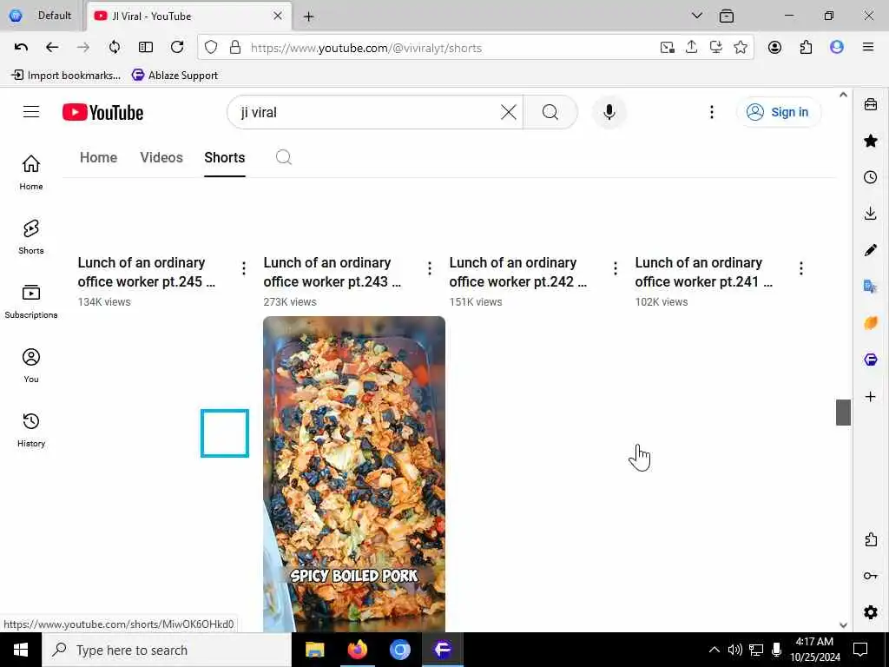This screenshot has width=889, height=667.
Task: Expand the list all tabs chevron
Action: (697, 16)
